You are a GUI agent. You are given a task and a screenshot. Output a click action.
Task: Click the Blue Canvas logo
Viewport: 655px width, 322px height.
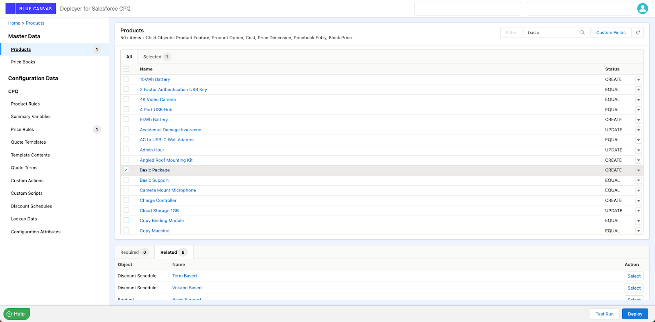pos(31,9)
